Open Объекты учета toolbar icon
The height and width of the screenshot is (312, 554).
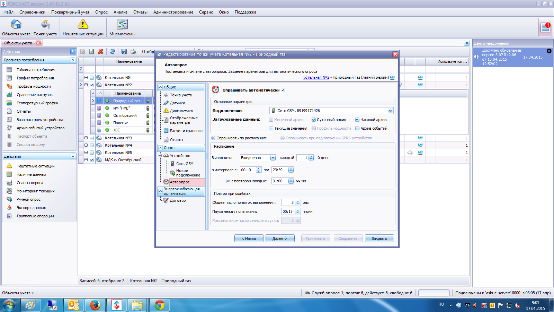coord(16,27)
